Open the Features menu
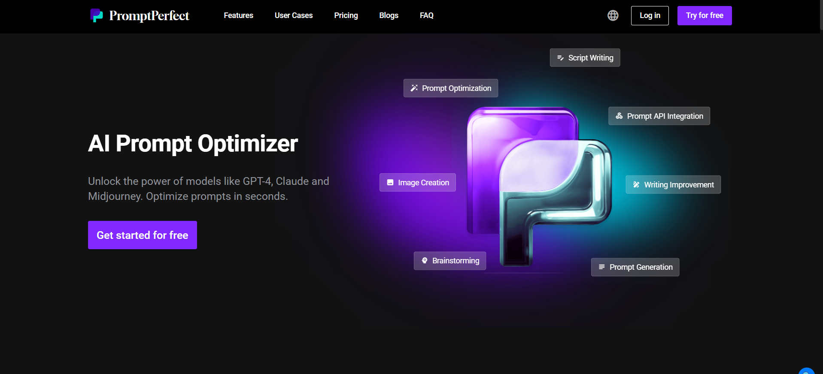Image resolution: width=823 pixels, height=374 pixels. [238, 15]
